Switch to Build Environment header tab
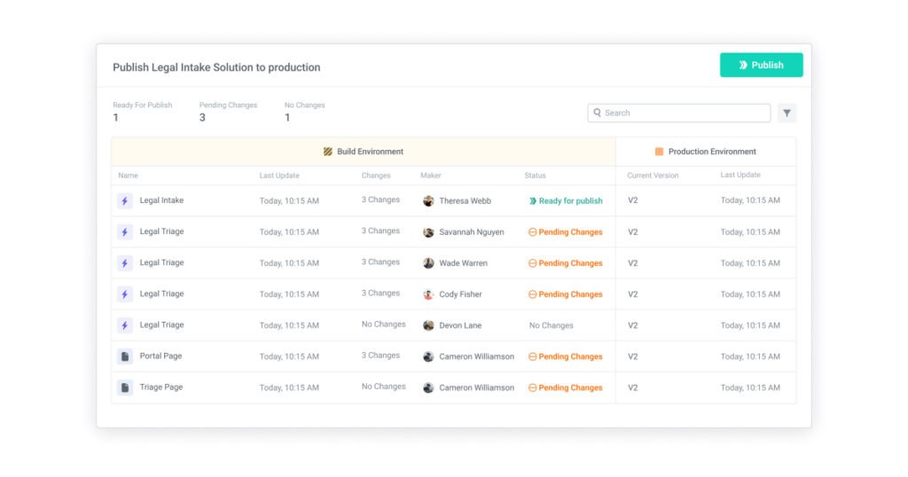 (x=364, y=152)
